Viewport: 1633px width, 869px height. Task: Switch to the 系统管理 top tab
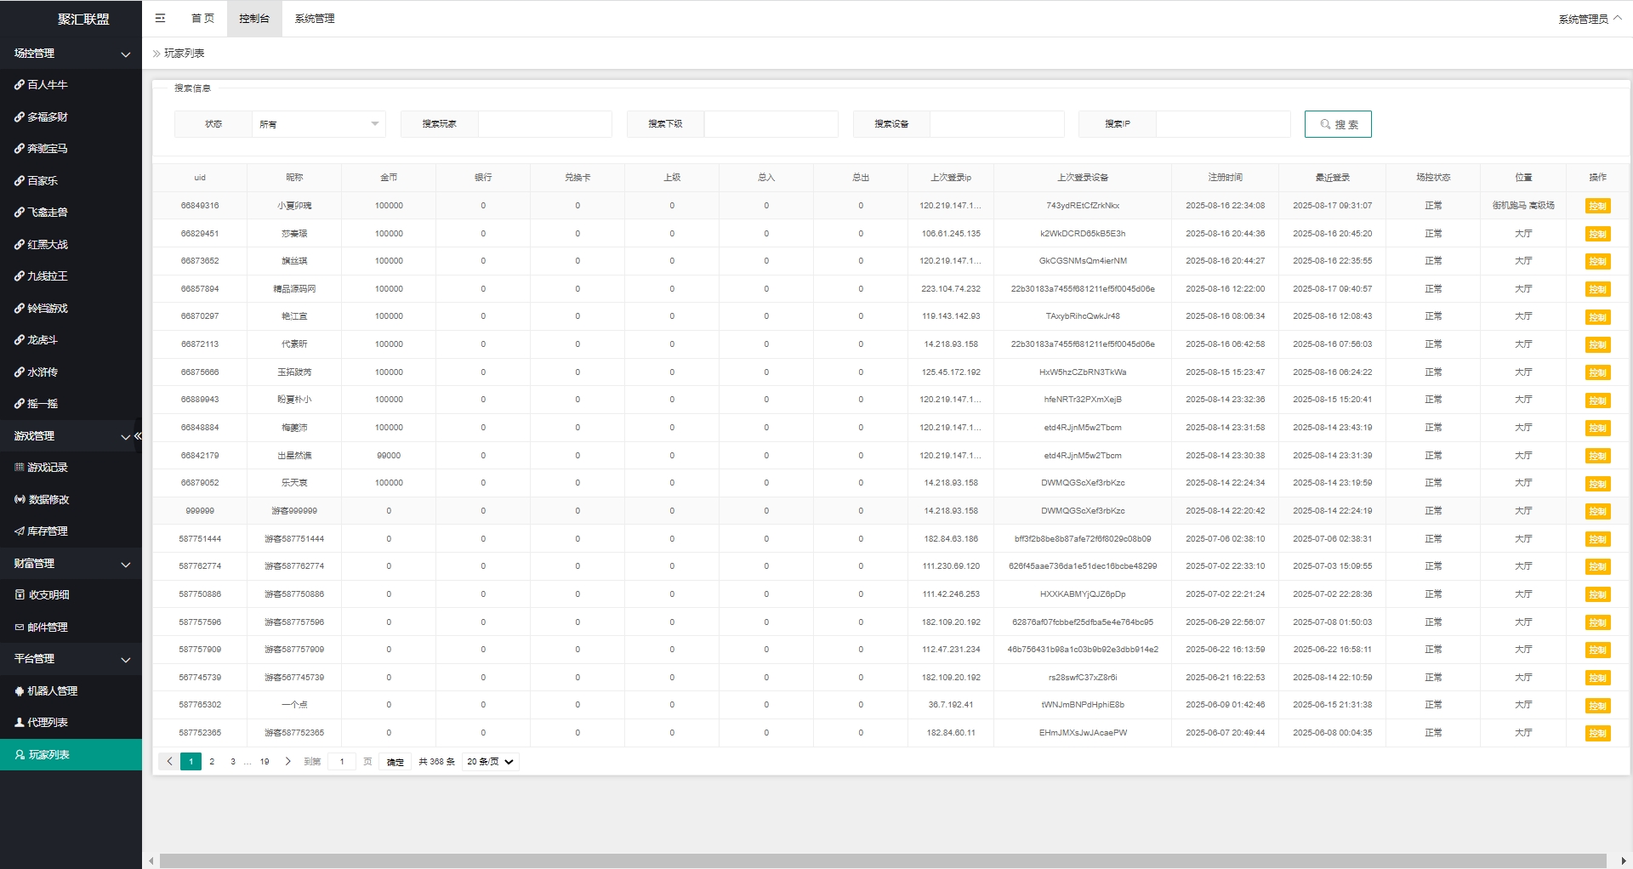tap(315, 19)
